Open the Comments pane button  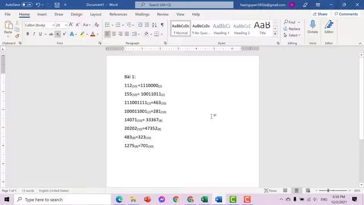[346, 14]
